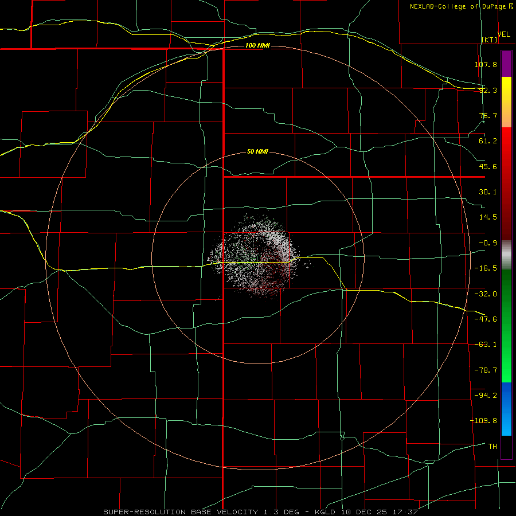Select the 76.7 value on velocity scale
This screenshot has height=516, width=516.
488,115
